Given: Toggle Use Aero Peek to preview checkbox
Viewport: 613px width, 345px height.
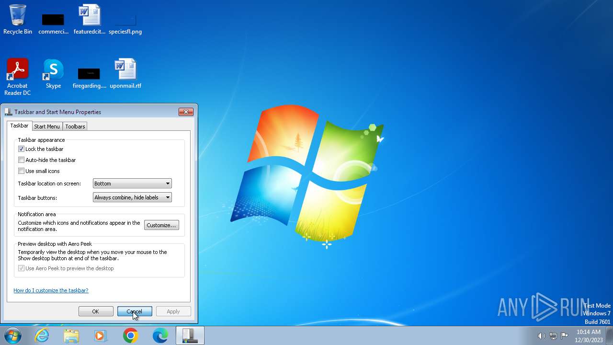Looking at the screenshot, I should 21,268.
